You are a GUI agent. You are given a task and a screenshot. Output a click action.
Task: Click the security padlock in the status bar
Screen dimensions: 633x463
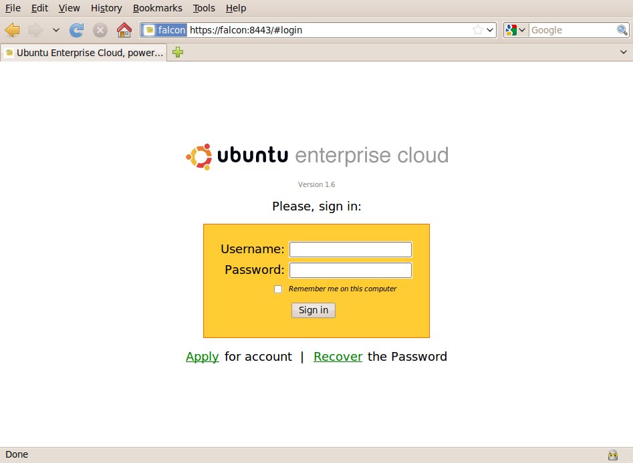612,455
